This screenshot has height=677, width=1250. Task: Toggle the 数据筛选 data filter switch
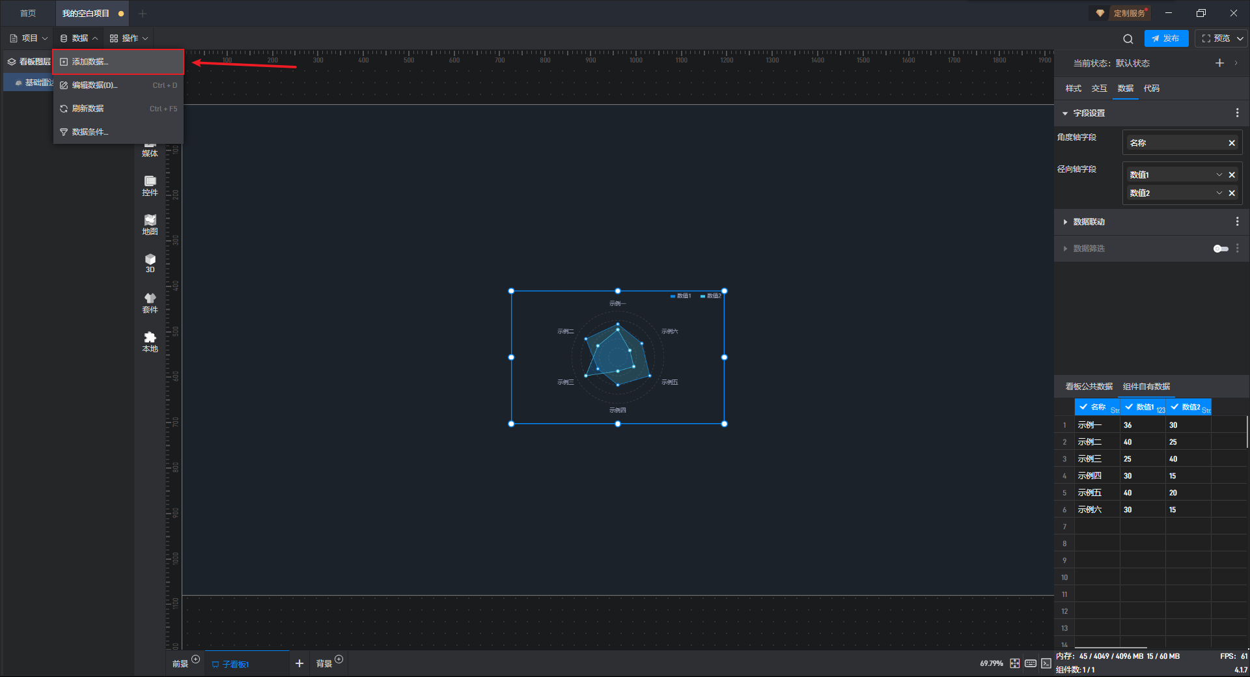coord(1220,249)
